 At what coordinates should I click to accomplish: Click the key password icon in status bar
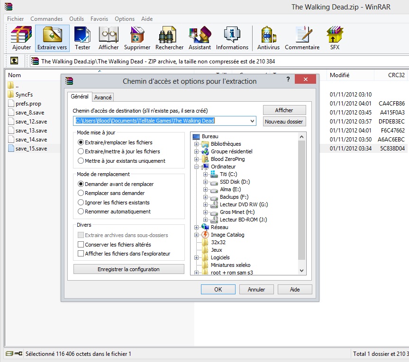pyautogui.click(x=18, y=353)
